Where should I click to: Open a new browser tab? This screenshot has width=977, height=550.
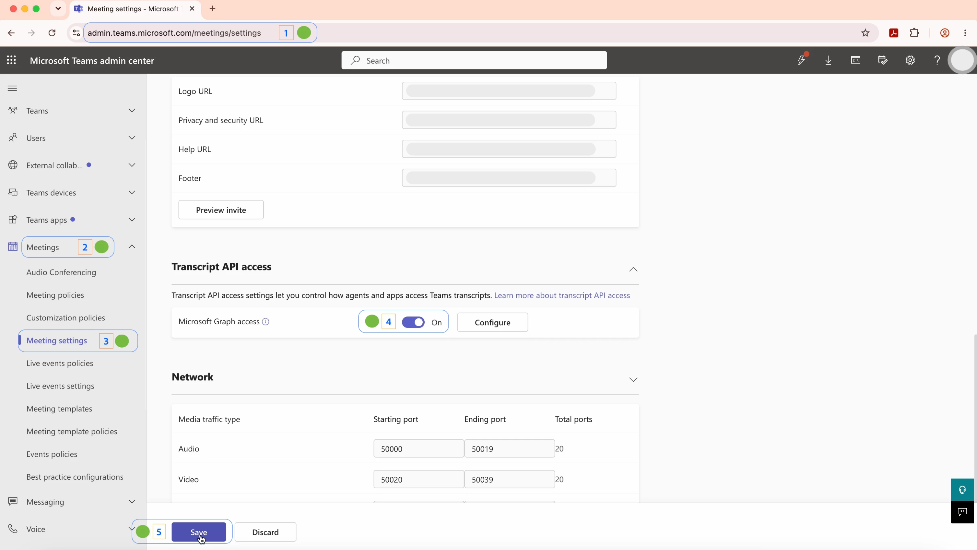tap(212, 9)
